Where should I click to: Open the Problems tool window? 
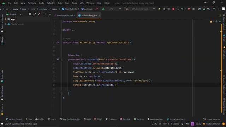click(111, 119)
